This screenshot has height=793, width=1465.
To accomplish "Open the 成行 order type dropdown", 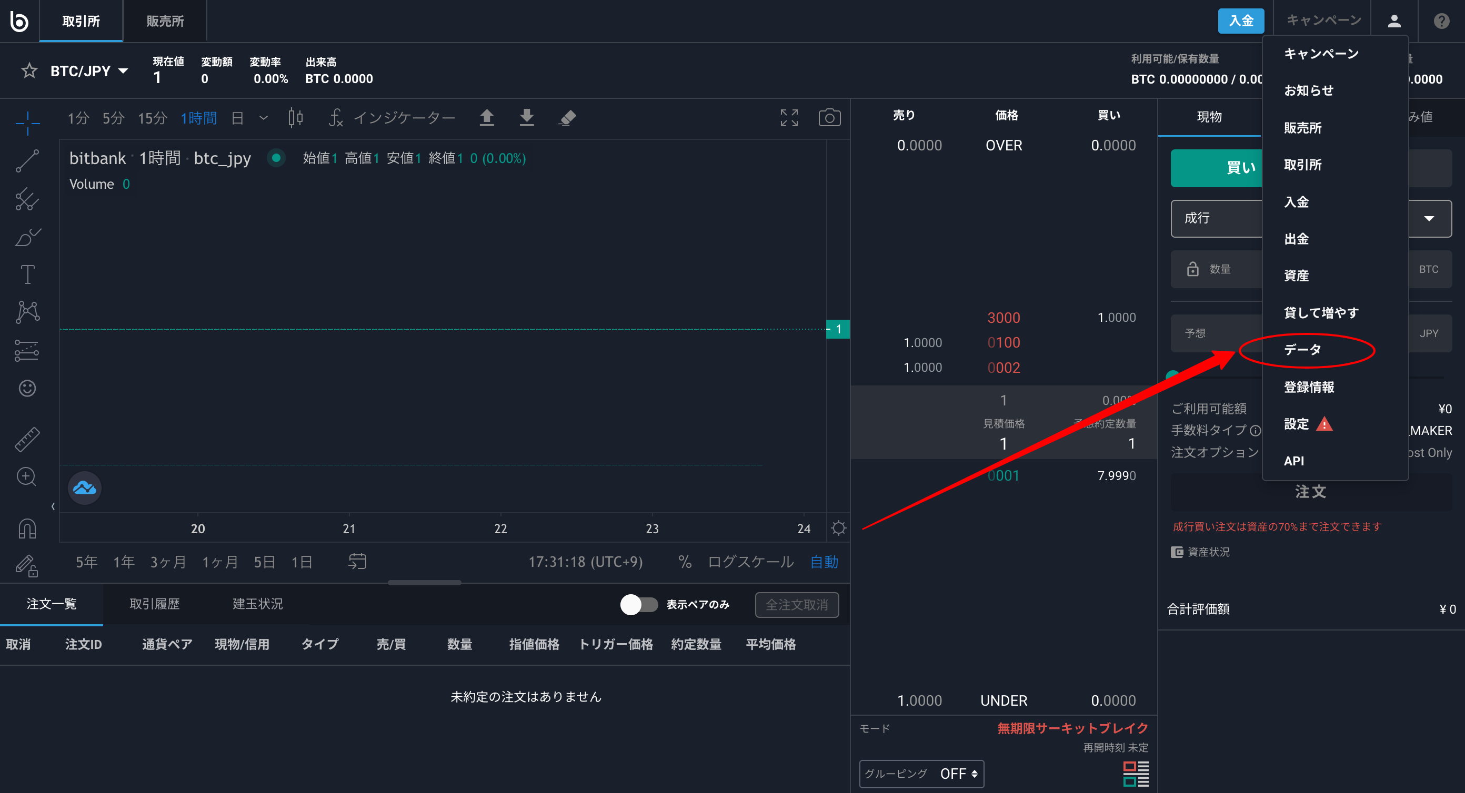I will 1311,218.
